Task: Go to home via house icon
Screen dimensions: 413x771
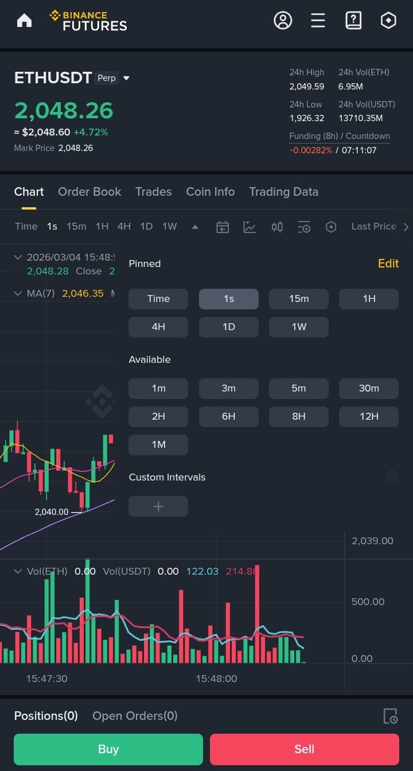Action: 24,21
